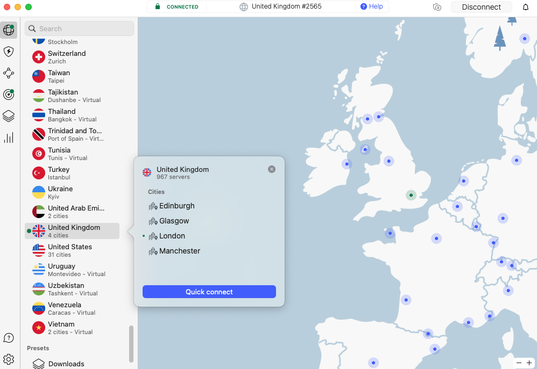Open Dark Web Monitor radar icon
The width and height of the screenshot is (537, 369).
click(x=9, y=95)
